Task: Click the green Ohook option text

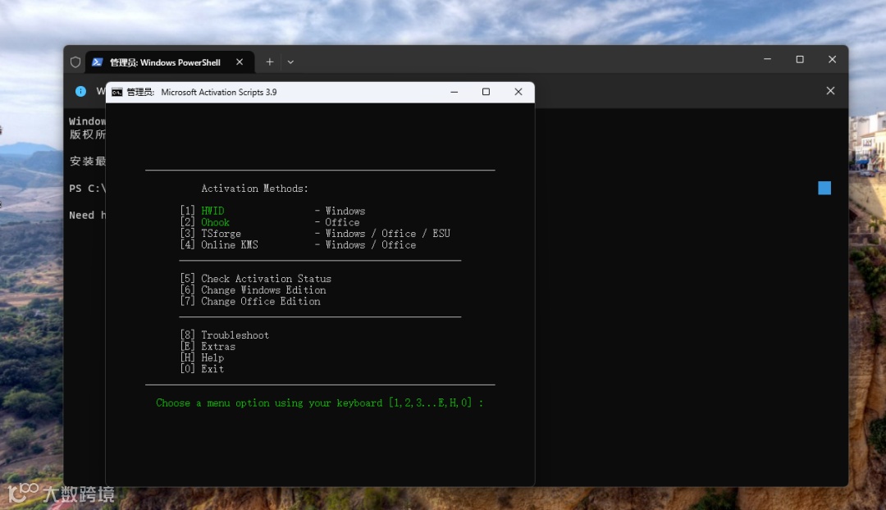Action: [215, 222]
